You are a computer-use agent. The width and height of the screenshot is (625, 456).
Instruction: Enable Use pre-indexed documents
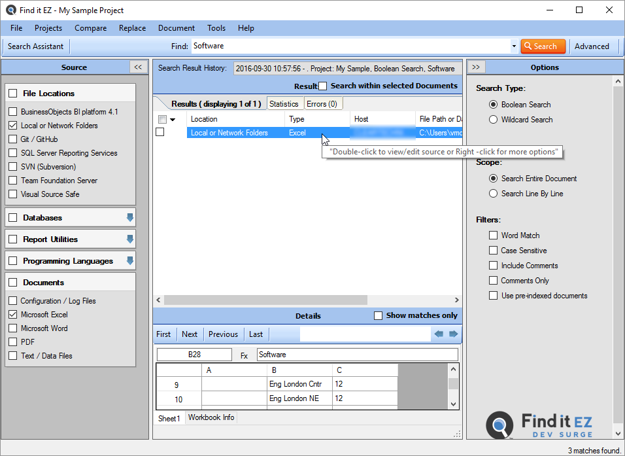[493, 296]
